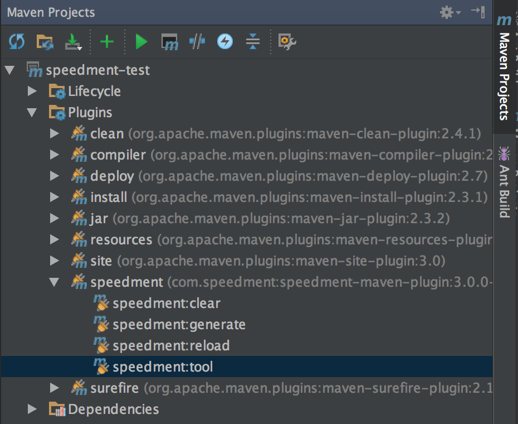Click the Maven Projects panel title
518x424 pixels.
coord(51,13)
